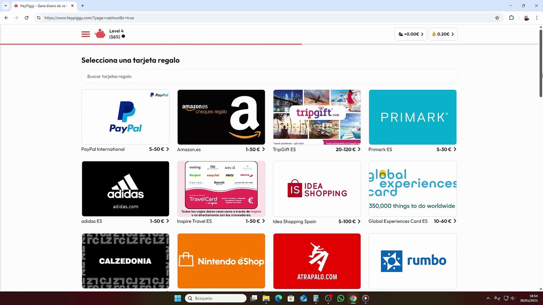This screenshot has width=543, height=305.
Task: Show hidden system tray icons
Action: tap(488, 298)
